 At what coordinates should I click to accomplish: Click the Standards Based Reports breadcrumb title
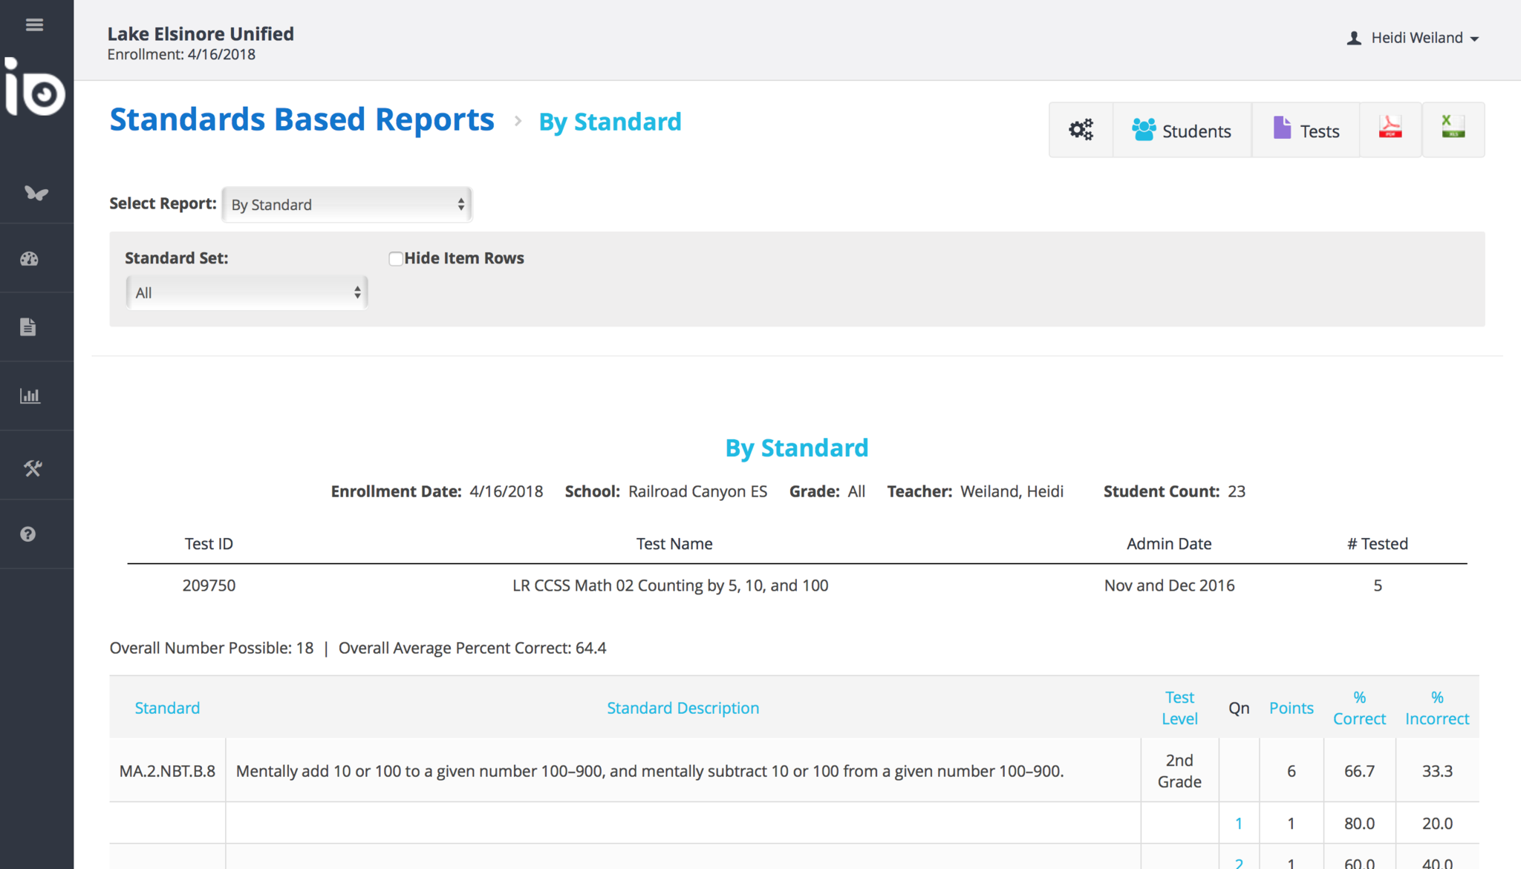point(302,119)
